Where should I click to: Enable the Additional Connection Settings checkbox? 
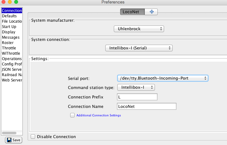tap(72, 115)
